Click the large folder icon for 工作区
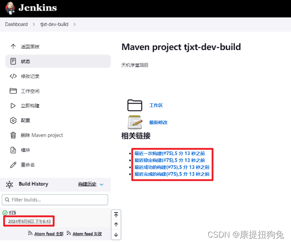The width and height of the screenshot is (291, 243). point(135,105)
